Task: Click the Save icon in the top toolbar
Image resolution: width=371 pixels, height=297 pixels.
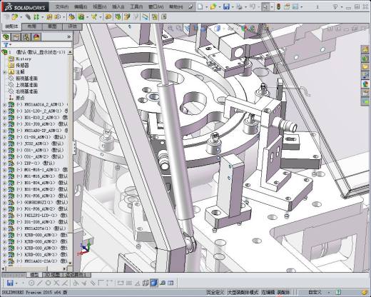Action: coord(226,6)
